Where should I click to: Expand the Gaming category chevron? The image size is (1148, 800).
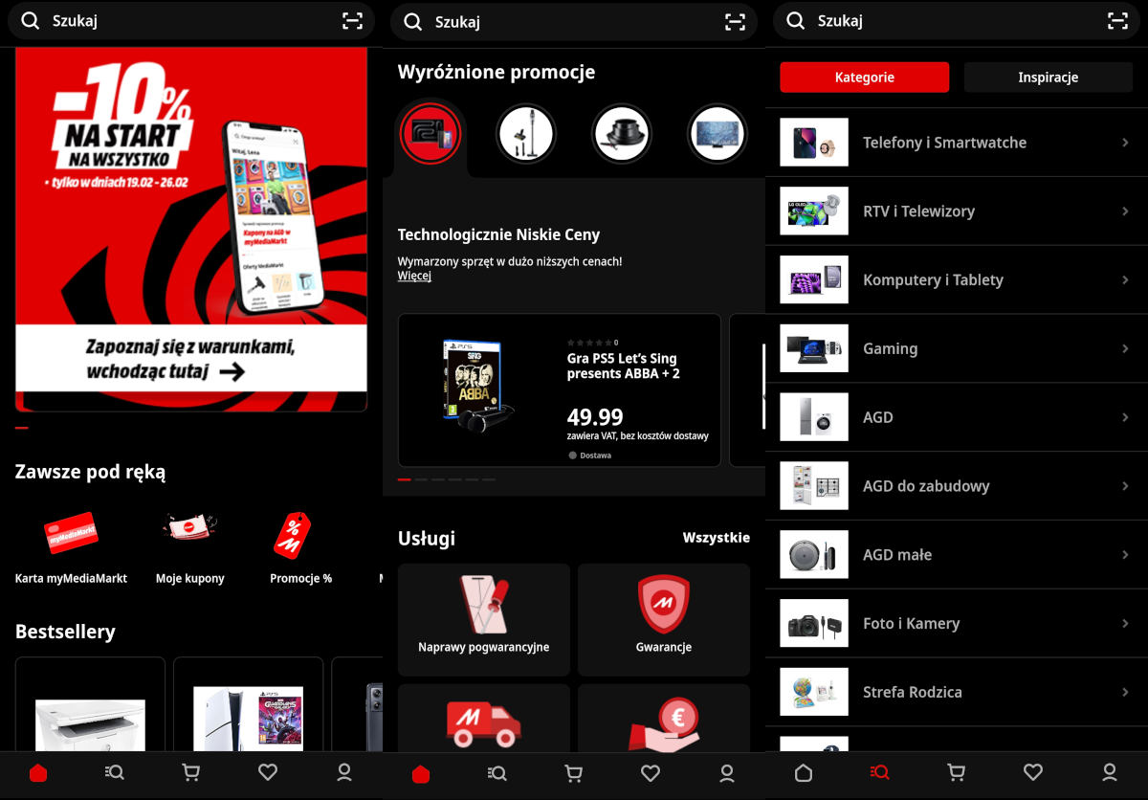click(1125, 349)
